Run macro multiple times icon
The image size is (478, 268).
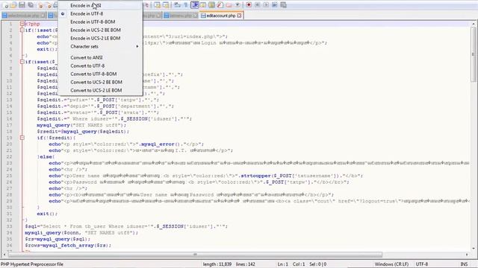tap(275, 5)
